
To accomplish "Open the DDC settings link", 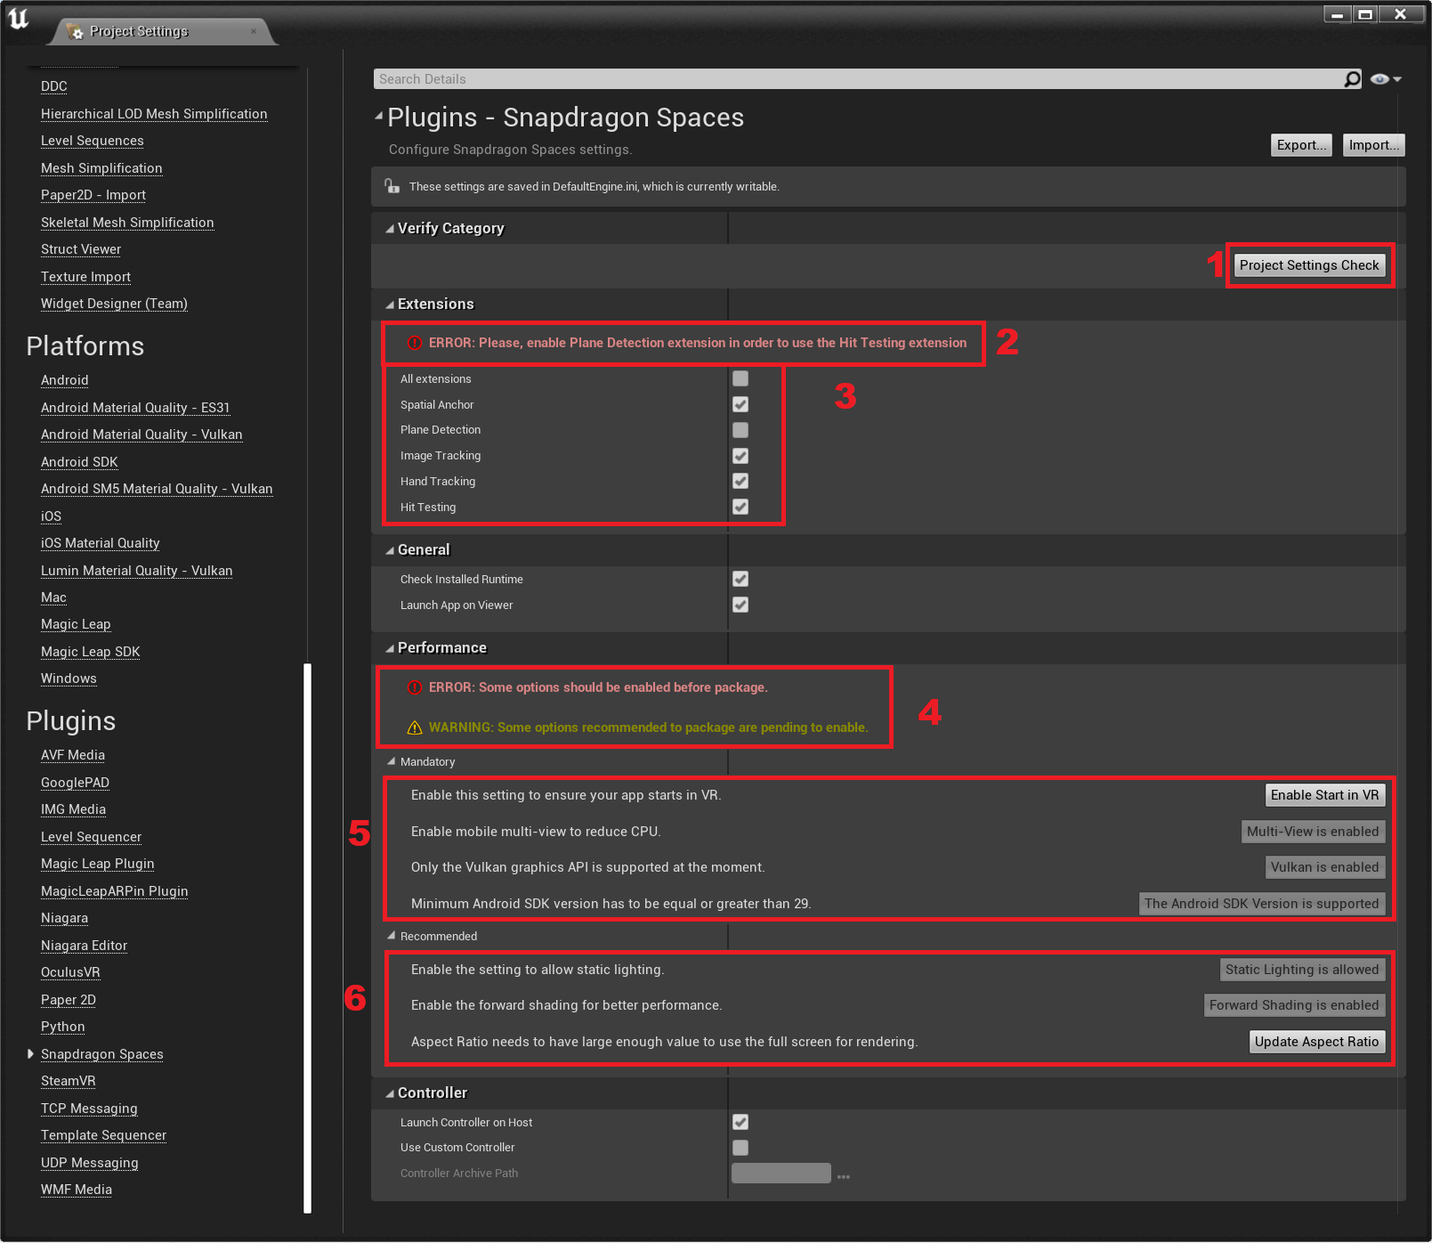I will point(54,86).
